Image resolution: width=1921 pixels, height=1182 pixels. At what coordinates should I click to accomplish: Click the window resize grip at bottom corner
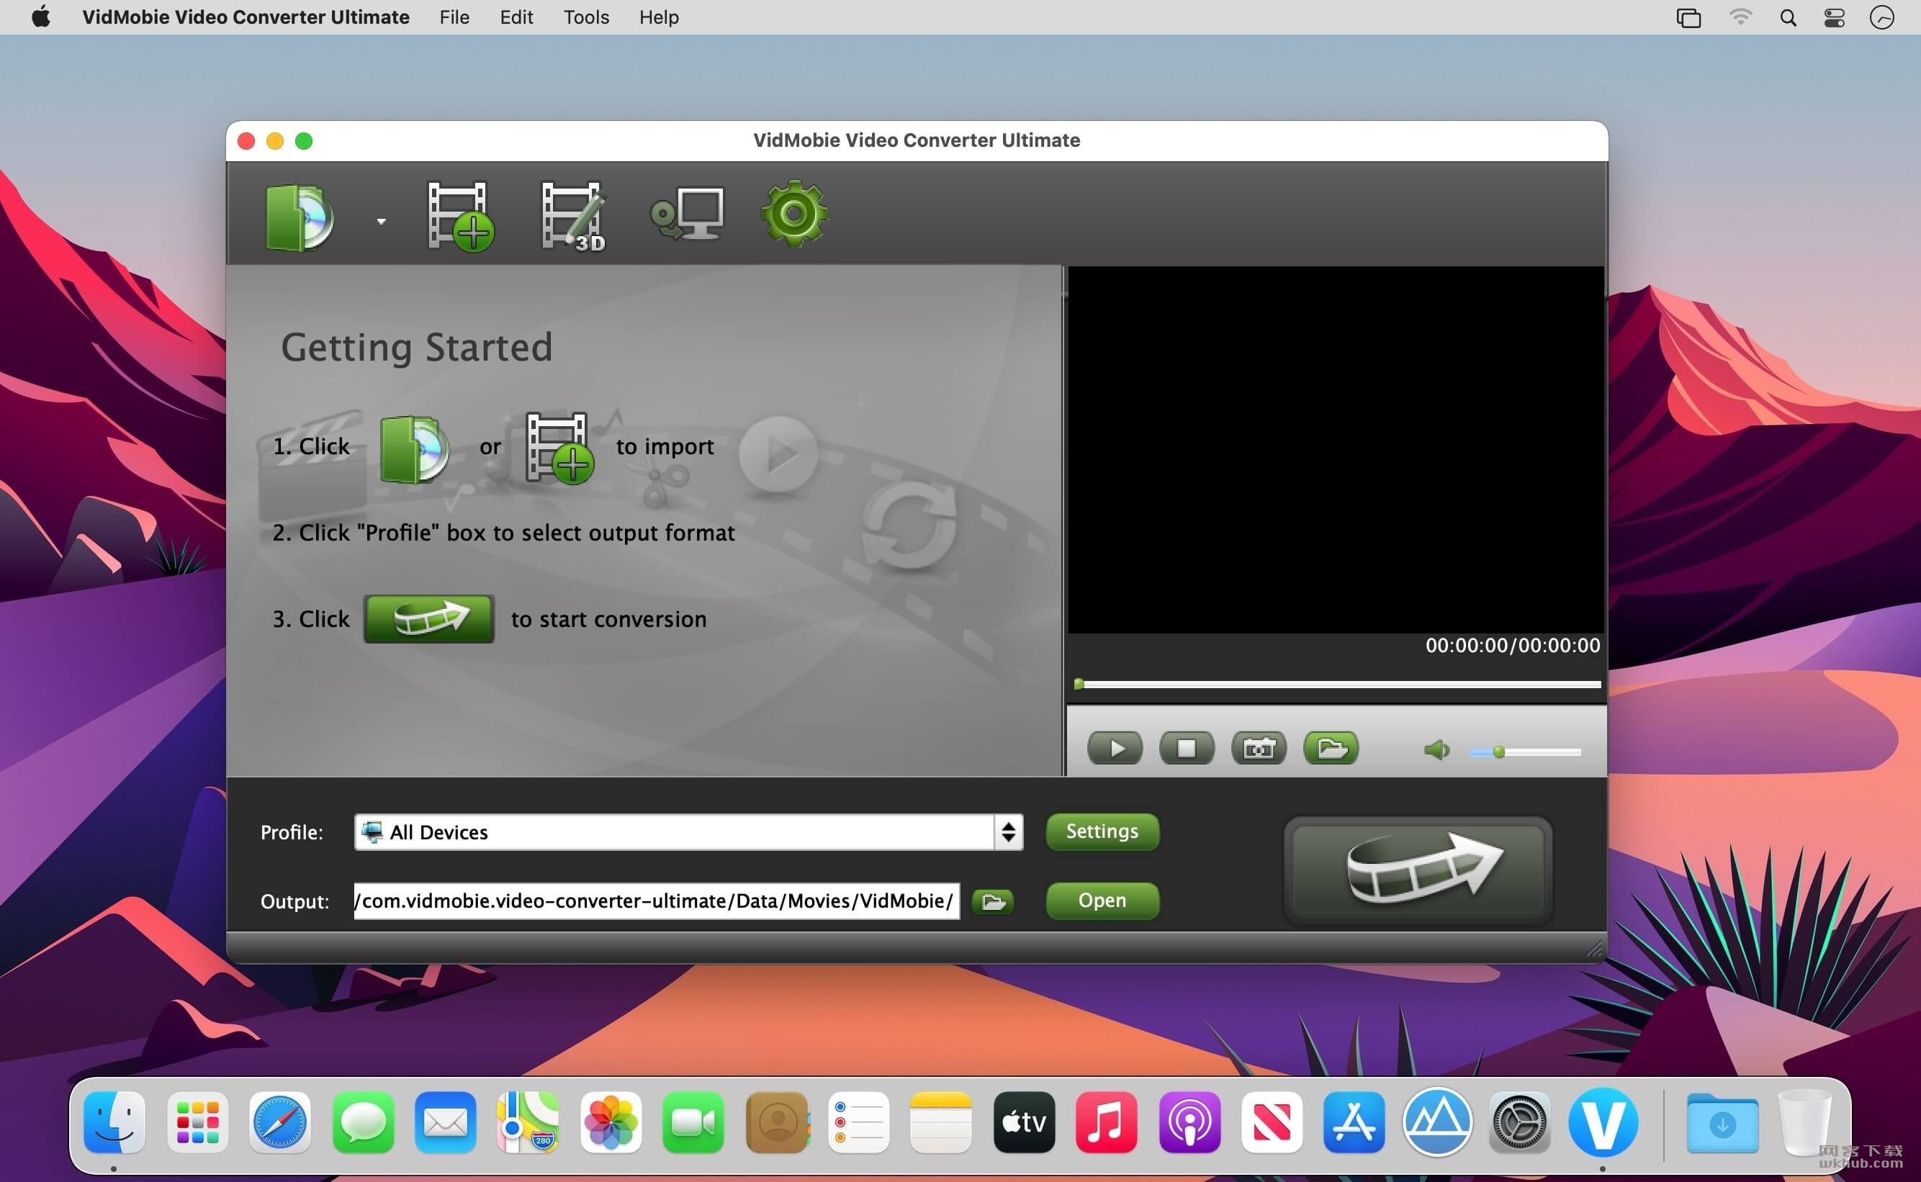[1595, 949]
